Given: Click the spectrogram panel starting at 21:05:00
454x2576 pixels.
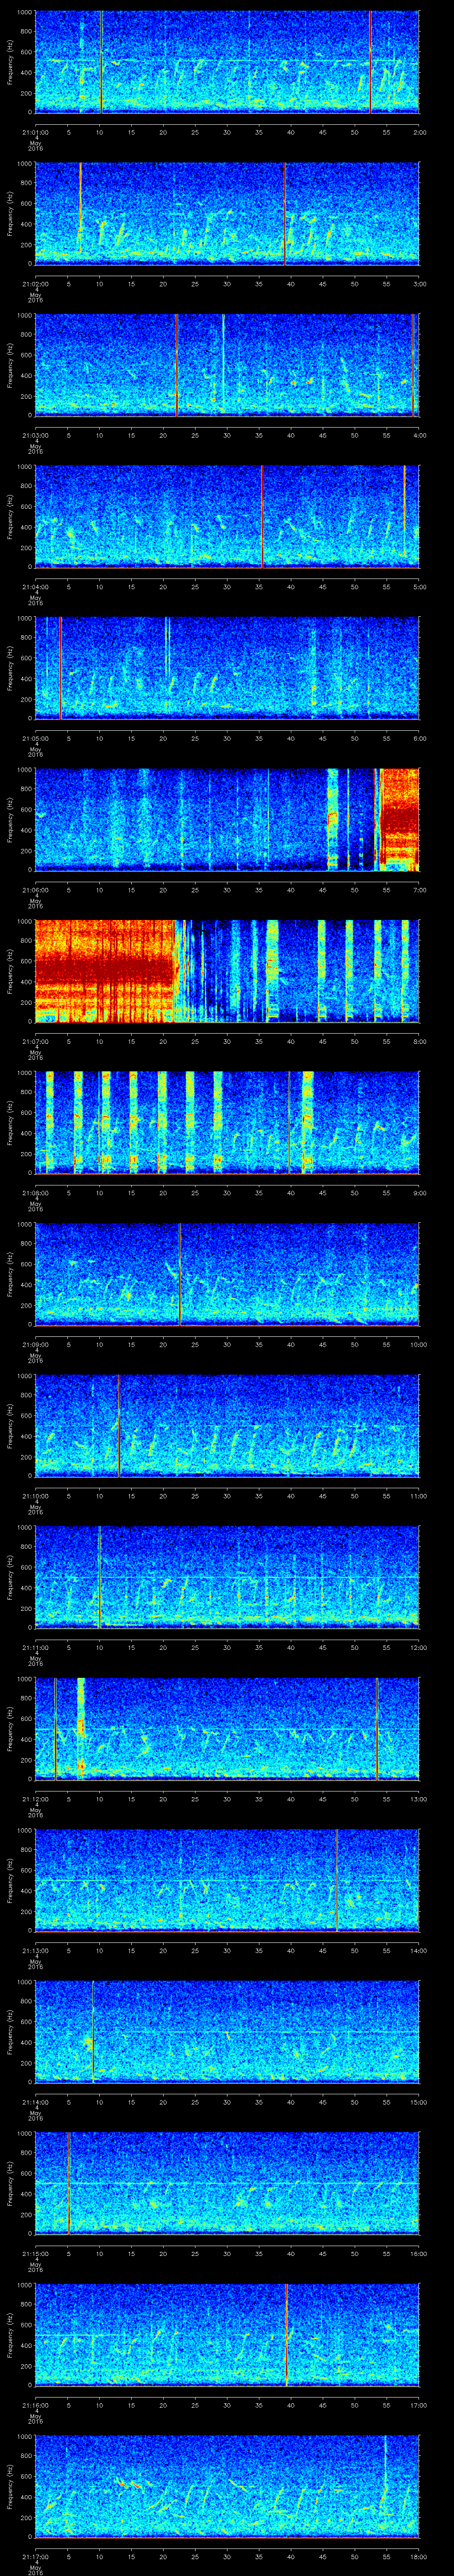Looking at the screenshot, I should 227,668.
